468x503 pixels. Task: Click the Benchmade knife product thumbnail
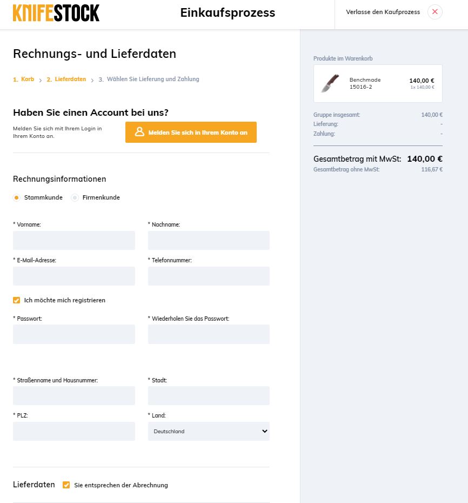coord(330,83)
